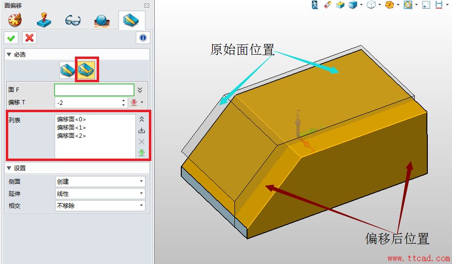Select 偏移面<0> in the list

pyautogui.click(x=72, y=119)
